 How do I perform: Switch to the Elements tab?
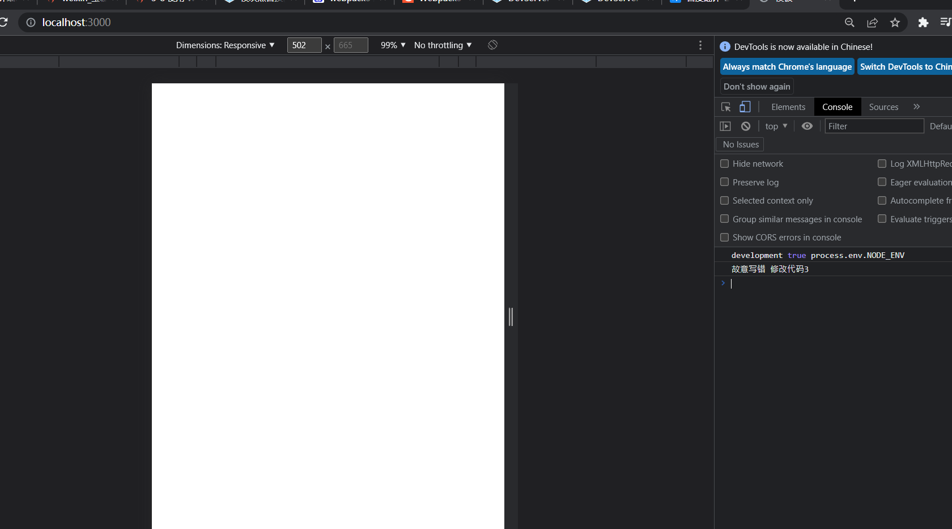[788, 107]
